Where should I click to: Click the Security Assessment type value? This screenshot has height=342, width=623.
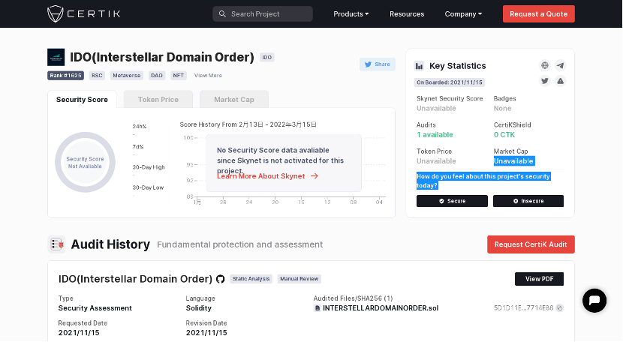pyautogui.click(x=95, y=307)
